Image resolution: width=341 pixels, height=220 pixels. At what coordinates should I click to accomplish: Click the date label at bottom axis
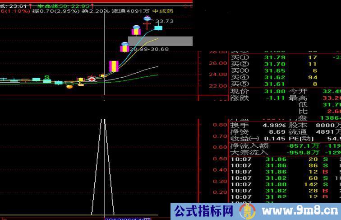(x=128, y=219)
